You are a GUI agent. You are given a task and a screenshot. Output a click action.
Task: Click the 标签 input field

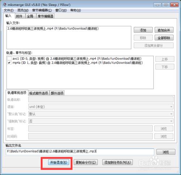point(90,128)
